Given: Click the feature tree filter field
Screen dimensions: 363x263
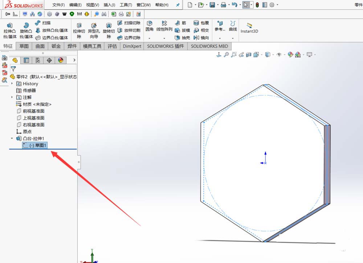Looking at the screenshot, I should pos(43,69).
